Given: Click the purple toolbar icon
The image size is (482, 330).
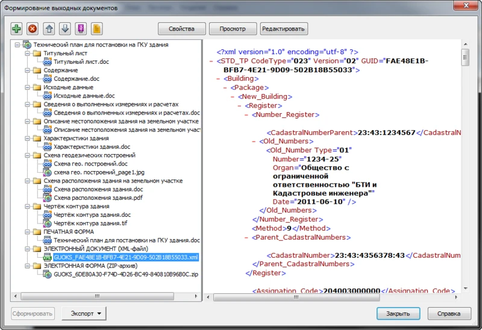Looking at the screenshot, I should click(81, 28).
